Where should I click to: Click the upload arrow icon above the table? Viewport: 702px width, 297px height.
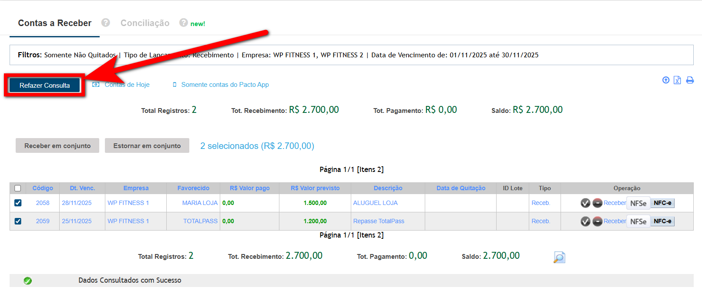point(665,80)
